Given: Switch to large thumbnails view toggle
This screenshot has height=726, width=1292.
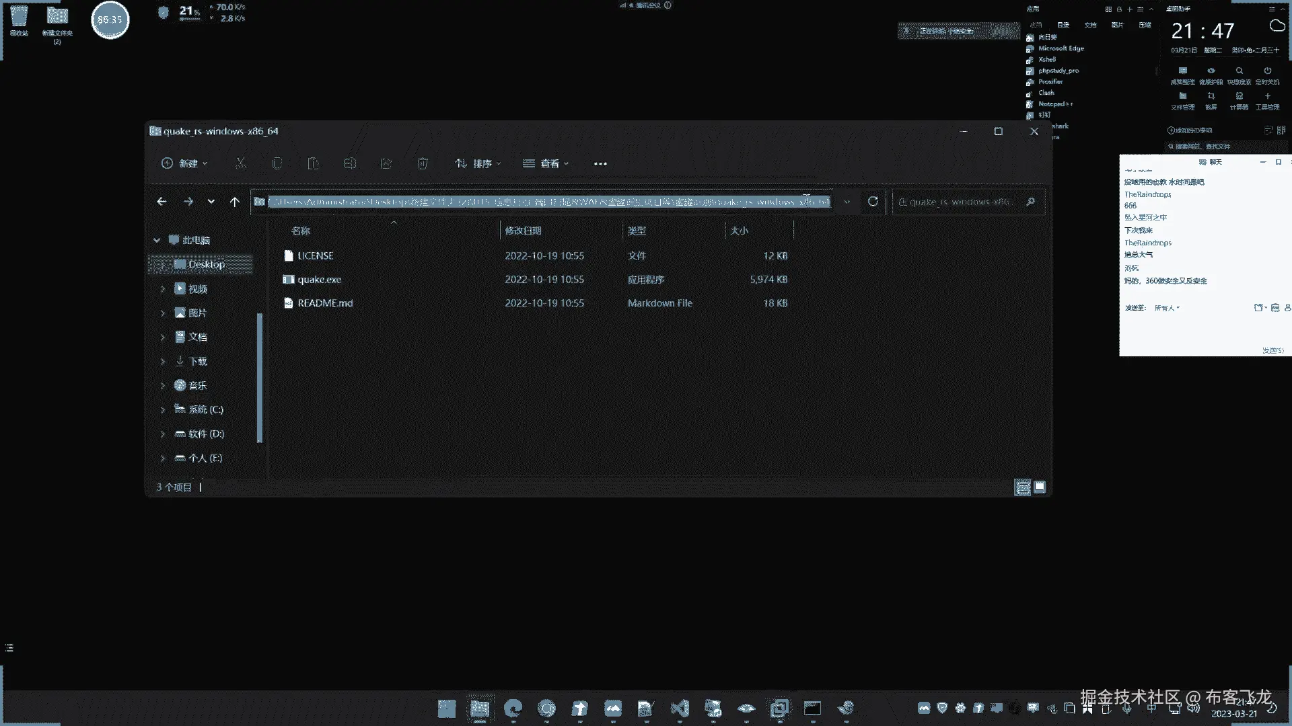Looking at the screenshot, I should click(x=1040, y=487).
